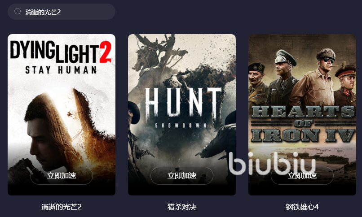Viewport: 362px width, 217px height.
Task: Open the 钢铁雄心4 game title link
Action: (x=302, y=207)
